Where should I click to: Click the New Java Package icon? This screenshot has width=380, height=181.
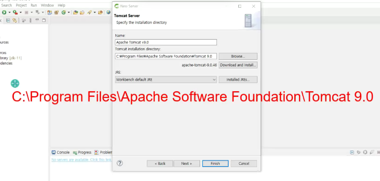pyautogui.click(x=56, y=12)
